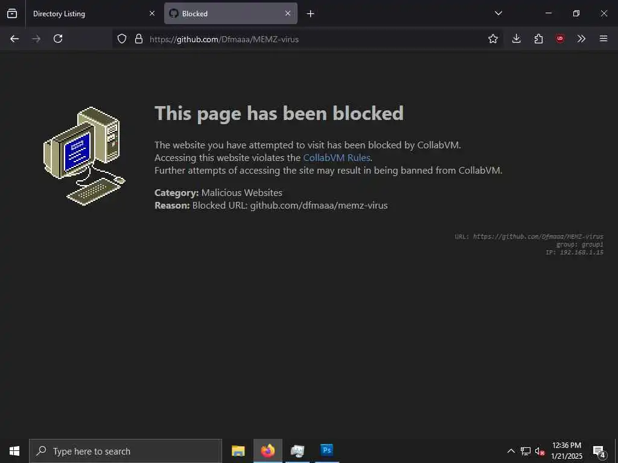Viewport: 618px width, 463px height.
Task: Restore down the Firefox window
Action: pos(576,13)
